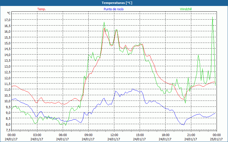Select the green Windchill legend label
Viewport: 228px width, 142px height.
186,9
